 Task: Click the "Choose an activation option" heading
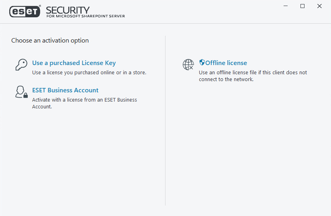50,41
